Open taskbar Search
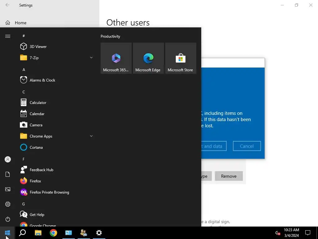This screenshot has height=239, width=318. (x=22, y=233)
